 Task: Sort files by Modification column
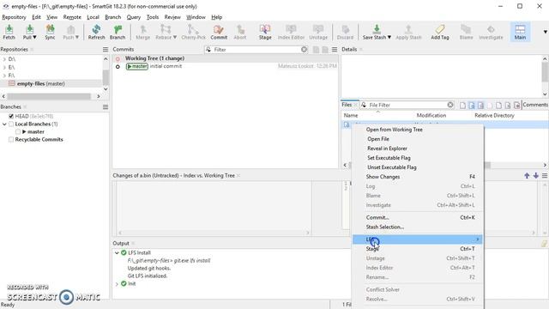(431, 115)
